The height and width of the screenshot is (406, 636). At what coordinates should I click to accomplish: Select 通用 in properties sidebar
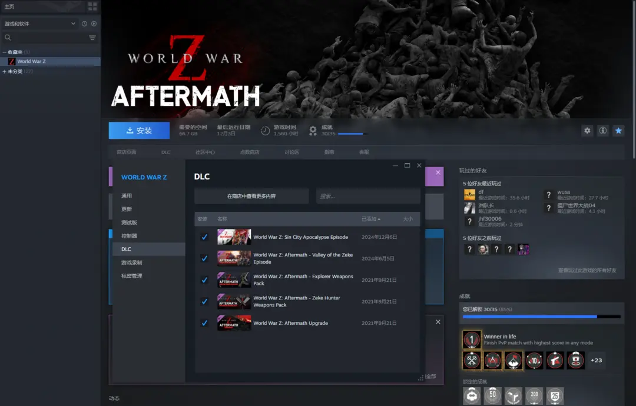pos(149,196)
